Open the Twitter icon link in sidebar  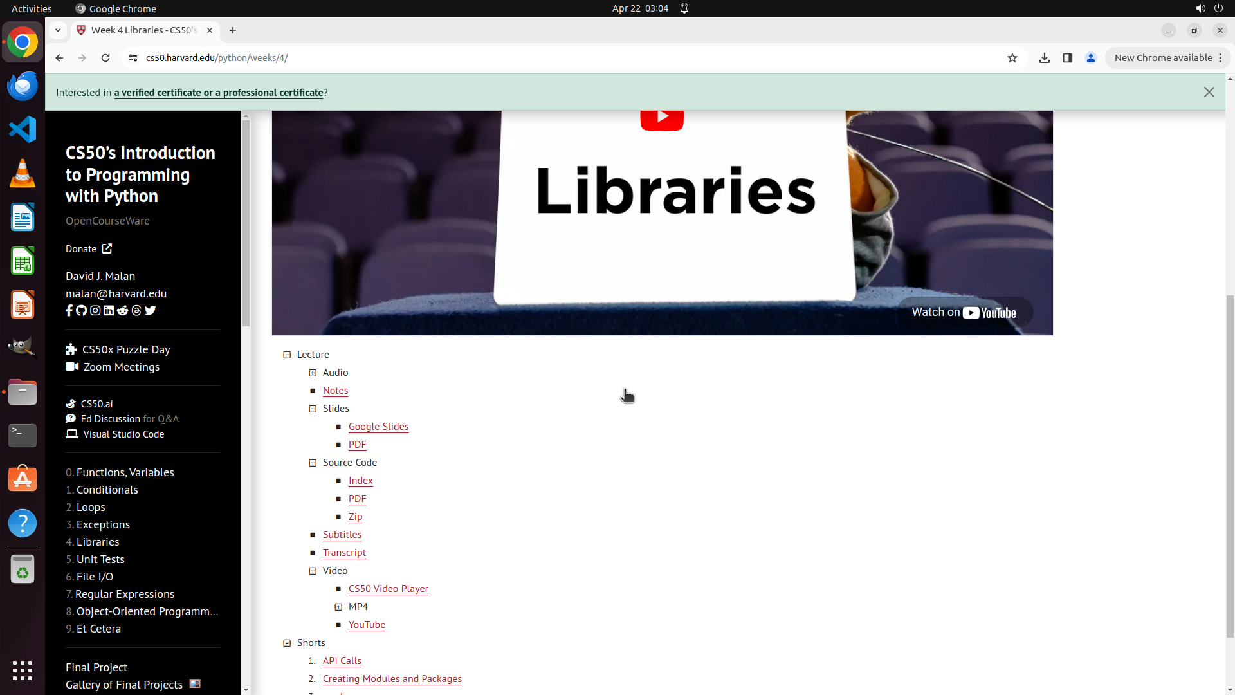point(151,311)
